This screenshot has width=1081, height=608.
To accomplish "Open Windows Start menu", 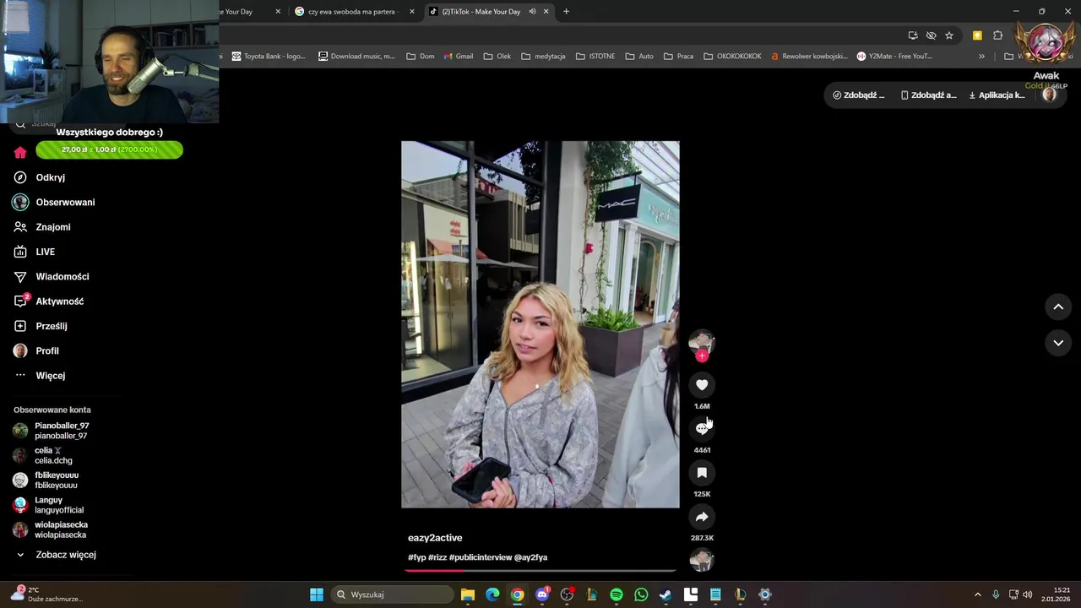I will pyautogui.click(x=317, y=594).
